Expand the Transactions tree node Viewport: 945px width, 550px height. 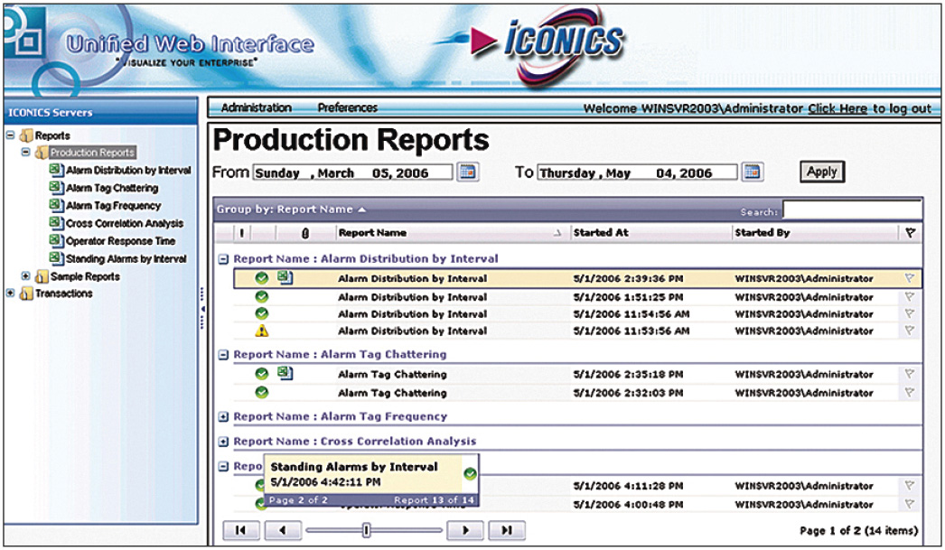point(10,293)
